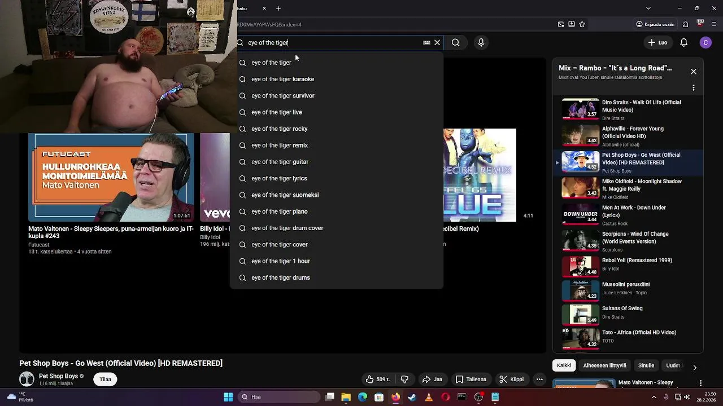Select suggestion 'eye of the tiger karaoke'
The width and height of the screenshot is (723, 406).
(336, 79)
